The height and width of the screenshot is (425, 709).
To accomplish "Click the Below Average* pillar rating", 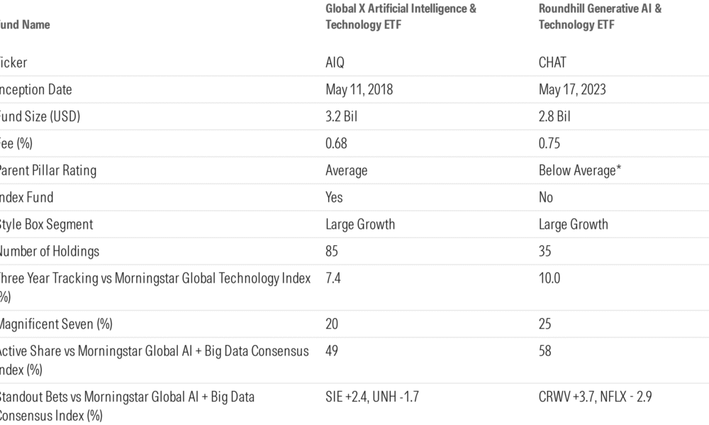I will coord(580,171).
